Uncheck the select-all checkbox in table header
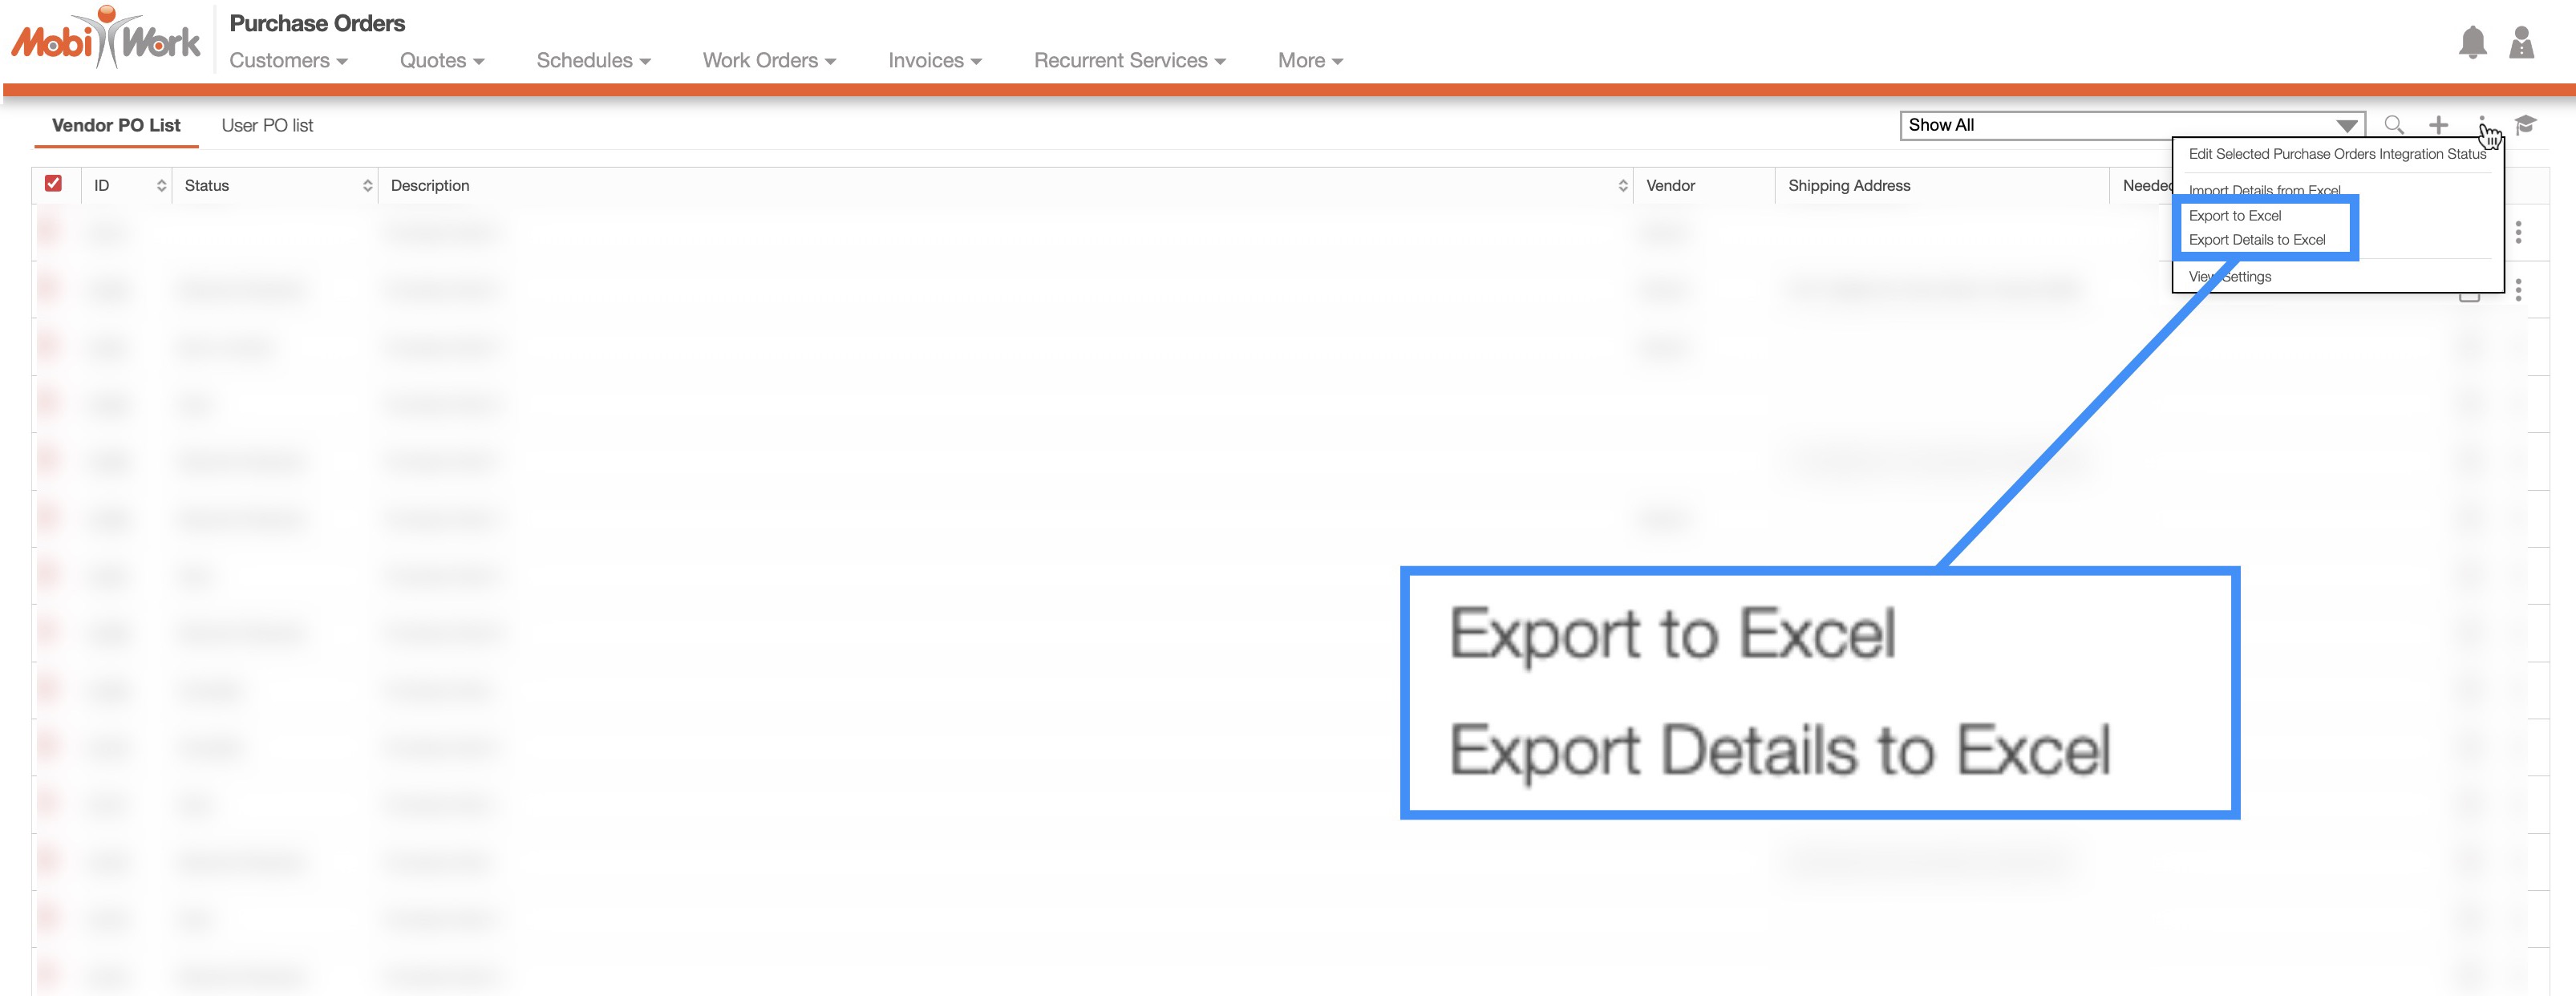Image resolution: width=2576 pixels, height=996 pixels. [x=54, y=184]
